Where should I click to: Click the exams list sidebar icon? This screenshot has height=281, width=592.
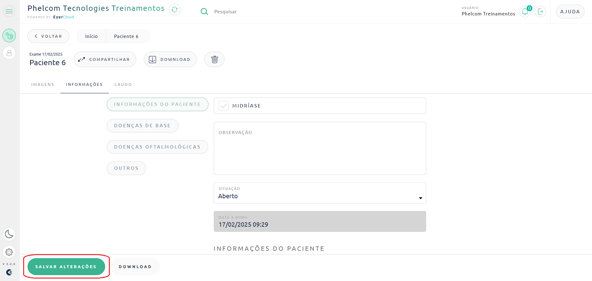pos(9,36)
